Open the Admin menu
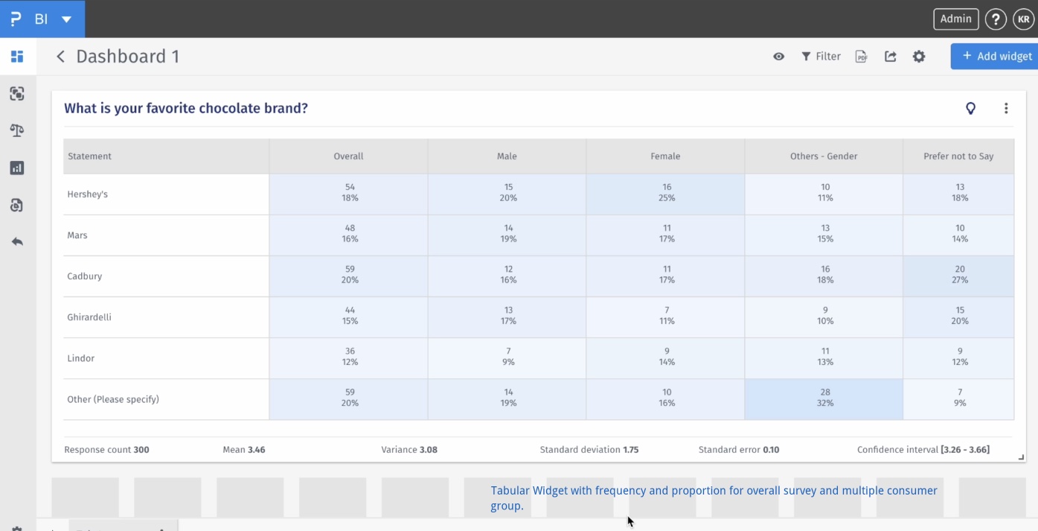1038x531 pixels. (x=955, y=19)
